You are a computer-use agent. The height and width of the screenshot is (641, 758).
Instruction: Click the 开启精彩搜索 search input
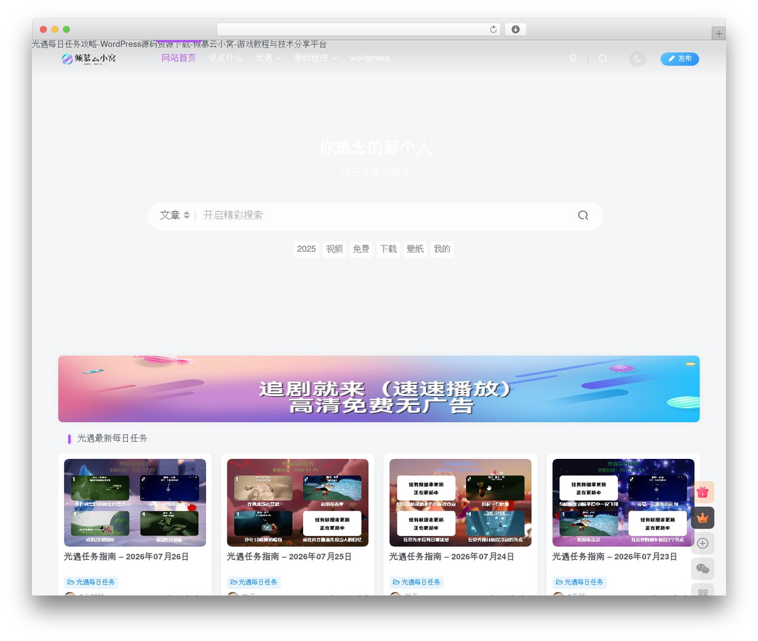tap(385, 215)
